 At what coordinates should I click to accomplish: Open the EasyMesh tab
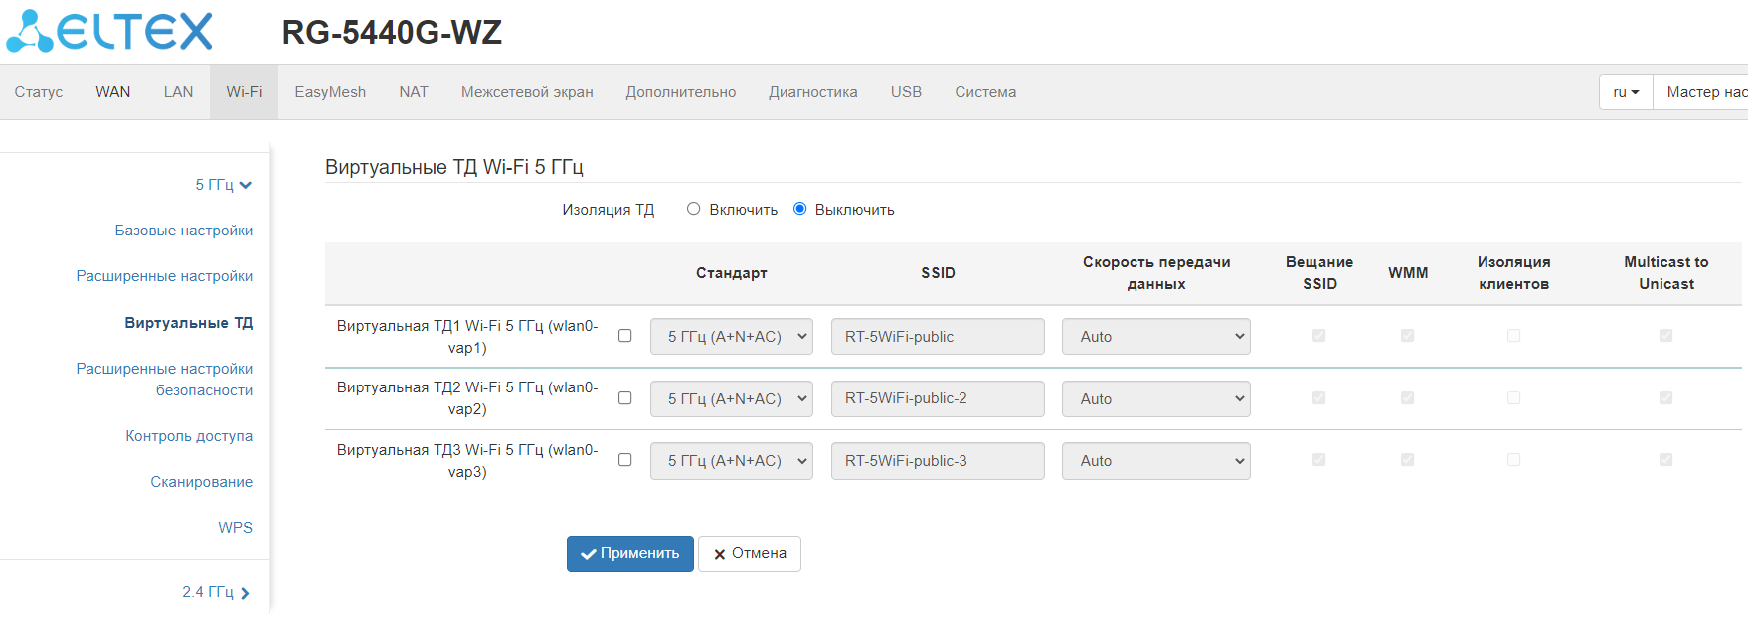click(330, 92)
